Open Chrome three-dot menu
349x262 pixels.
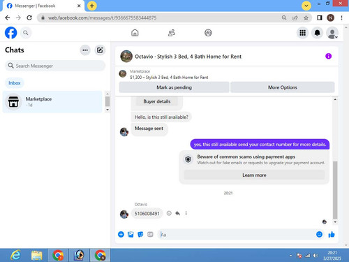(x=341, y=17)
